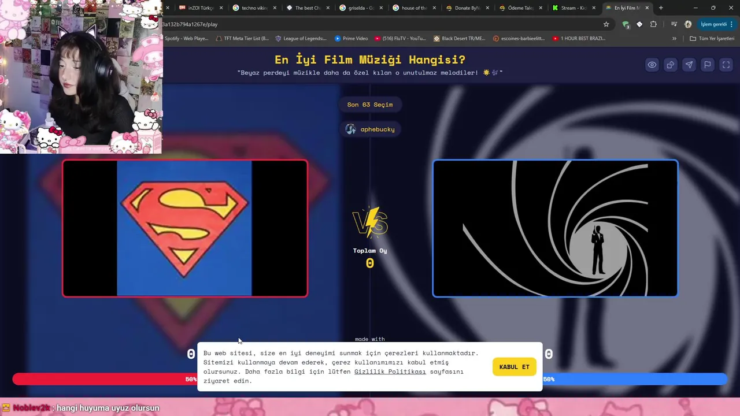Open the extensions puzzle icon

pyautogui.click(x=653, y=24)
